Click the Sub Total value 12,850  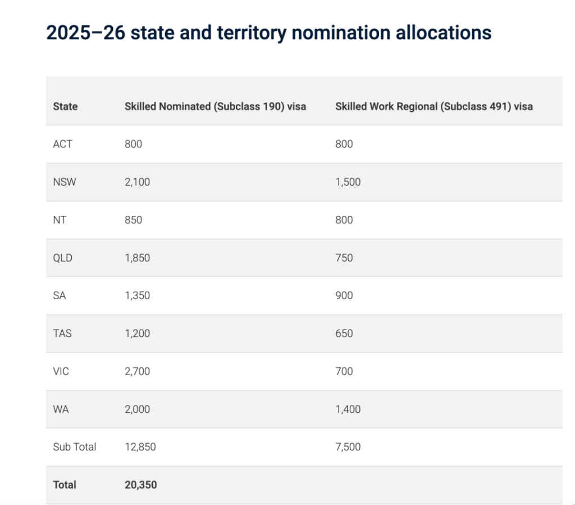click(x=140, y=447)
